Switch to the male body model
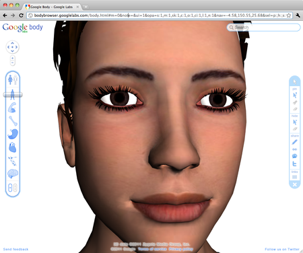Screen dimensions: 303x253 tap(15, 80)
